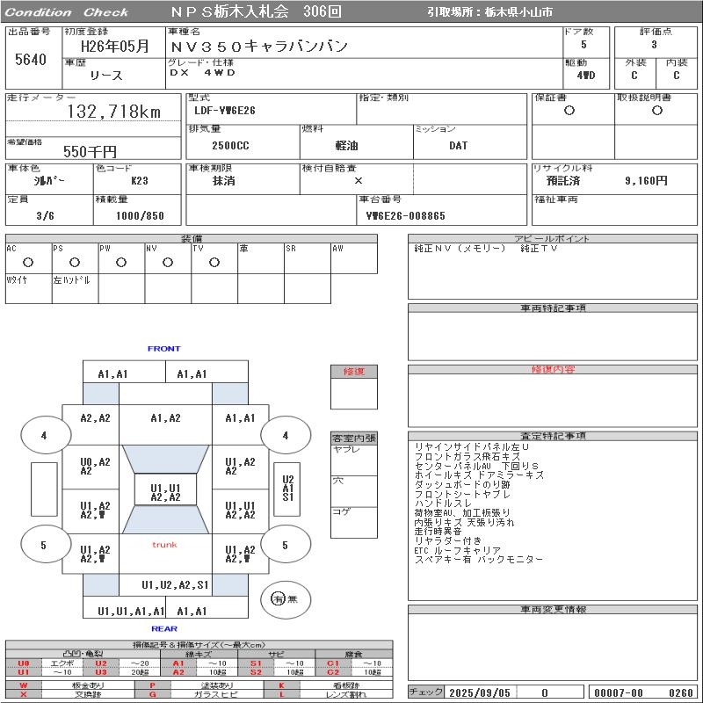703x703 pixels.
Task: Click the roof panel marked U1,U1 A2,A2
Action: [165, 489]
